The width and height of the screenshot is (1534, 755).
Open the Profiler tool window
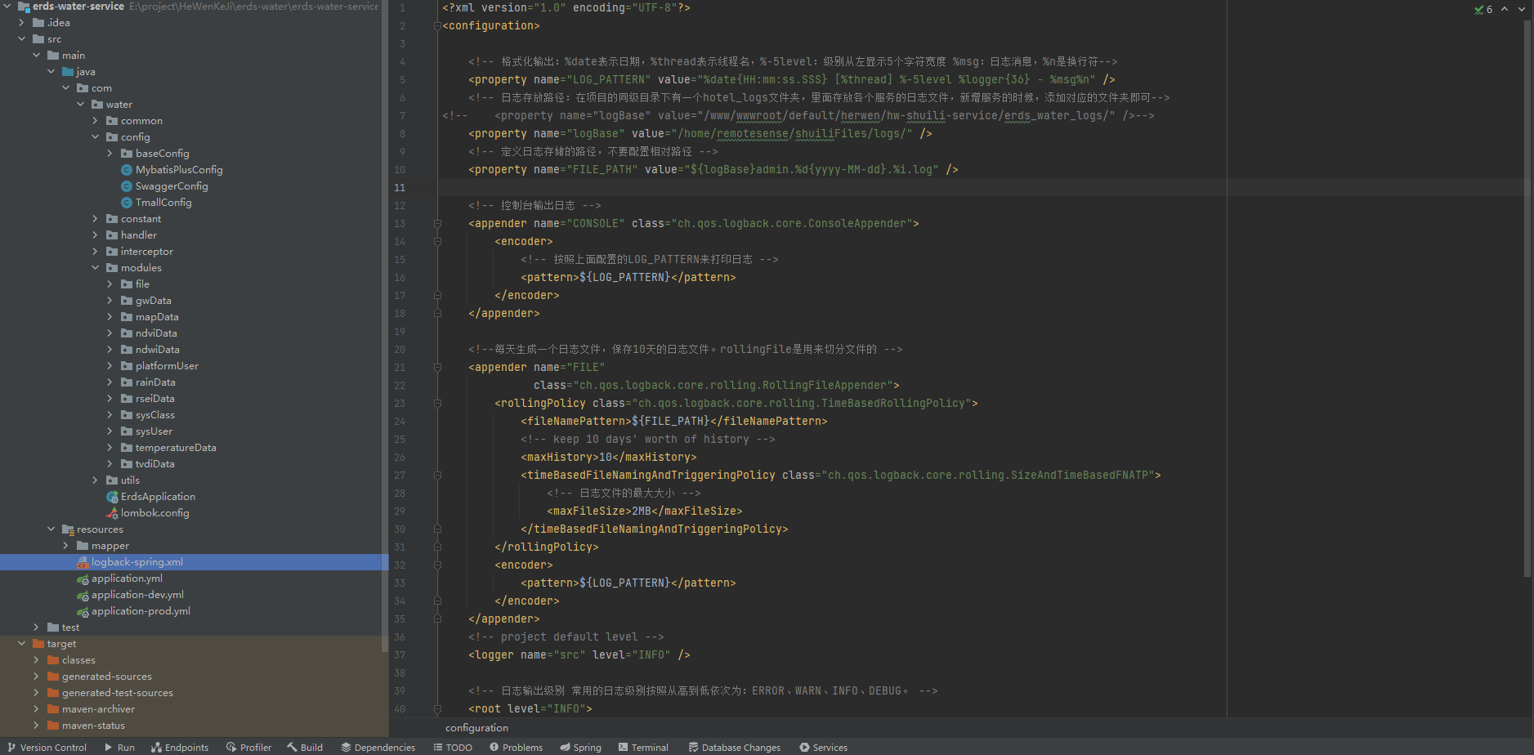point(248,747)
